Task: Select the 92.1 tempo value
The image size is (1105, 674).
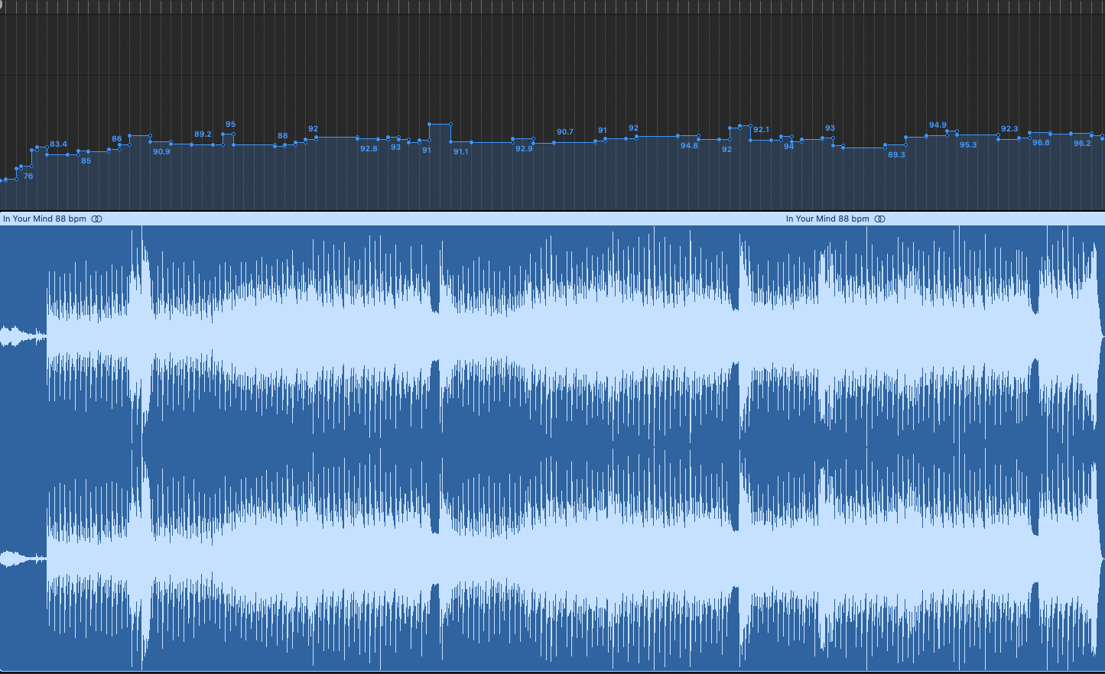Action: tap(761, 130)
